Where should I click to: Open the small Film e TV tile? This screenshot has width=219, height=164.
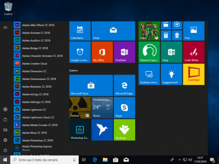[x=166, y=25]
